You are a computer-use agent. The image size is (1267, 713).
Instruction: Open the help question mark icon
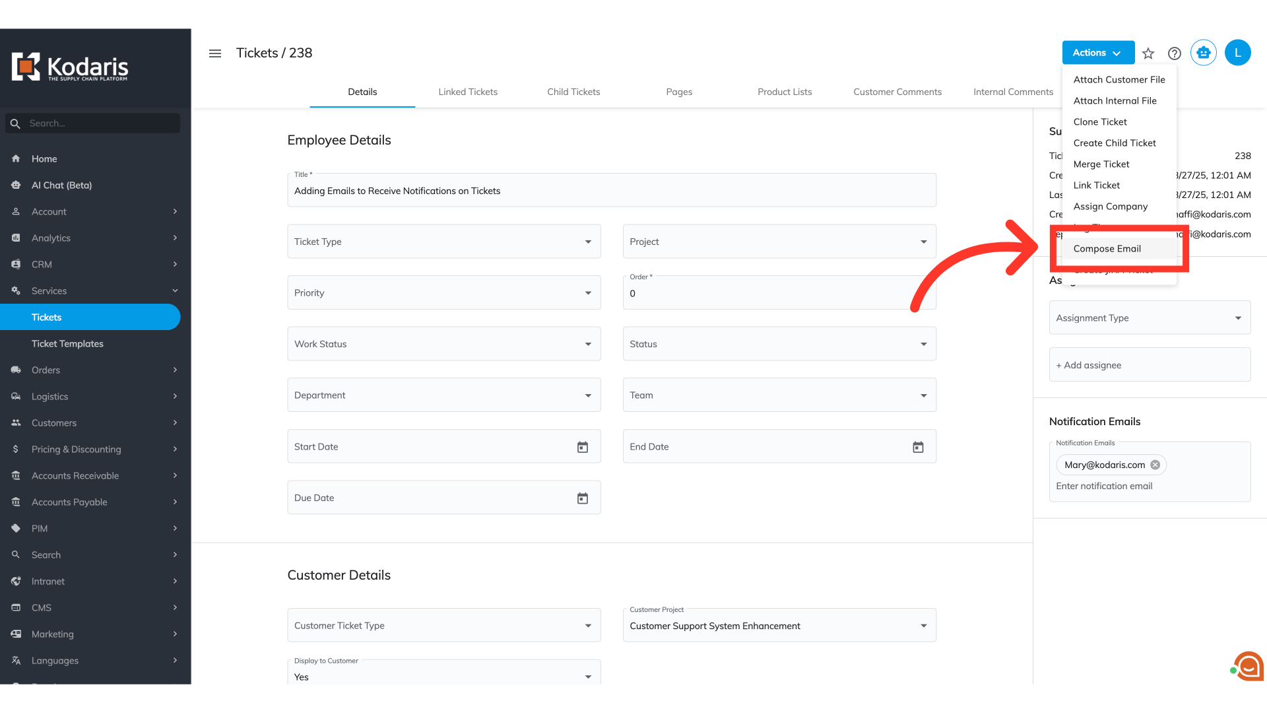click(x=1175, y=53)
